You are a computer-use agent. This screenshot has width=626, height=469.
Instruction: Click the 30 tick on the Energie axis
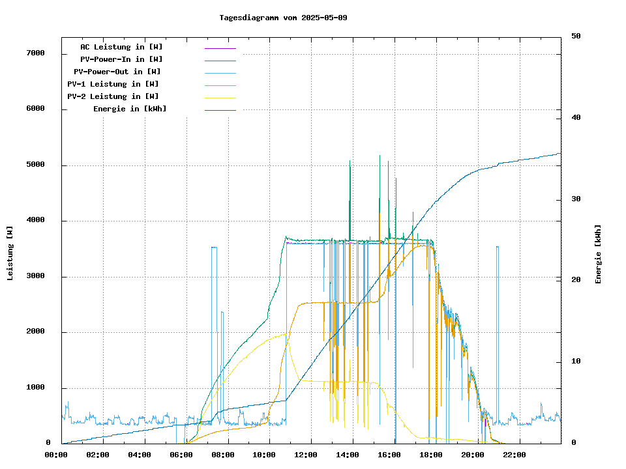576,199
